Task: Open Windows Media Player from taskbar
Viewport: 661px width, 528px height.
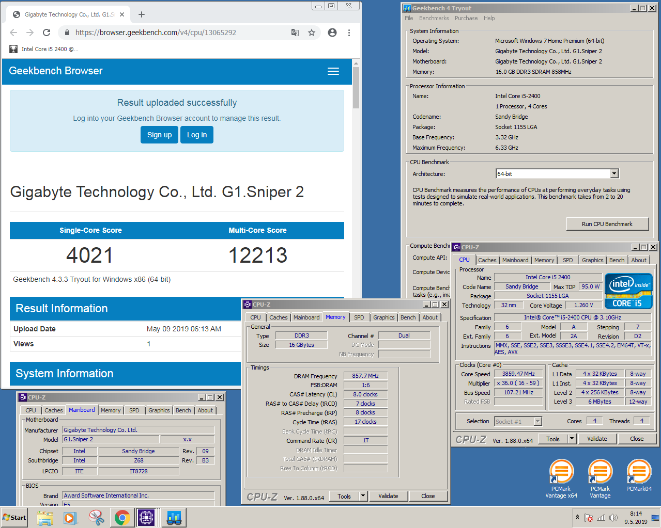Action: click(x=70, y=517)
